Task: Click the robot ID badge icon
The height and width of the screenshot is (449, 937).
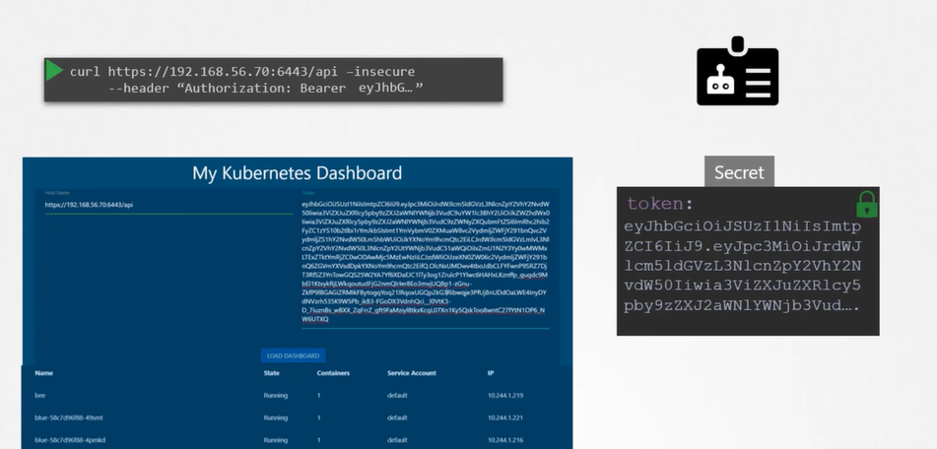Action: click(x=737, y=71)
